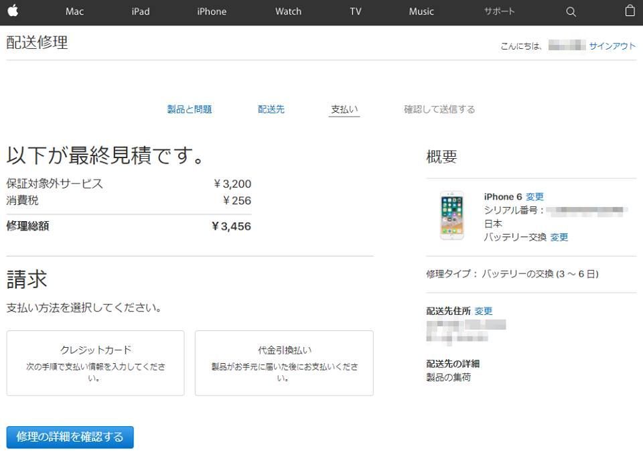643x457 pixels.
Task: Choose クレジットカード payment option
Action: pyautogui.click(x=95, y=363)
